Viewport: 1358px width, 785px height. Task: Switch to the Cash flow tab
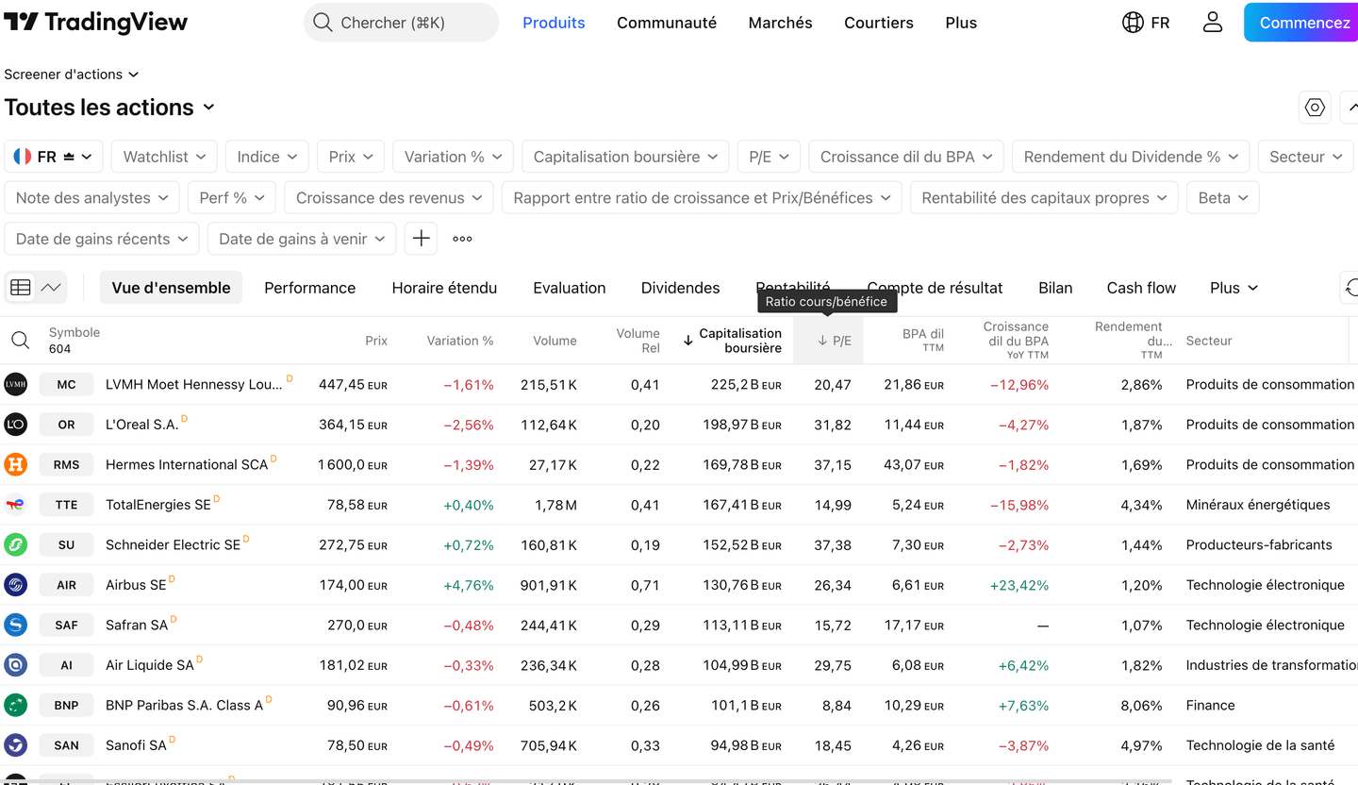[1141, 288]
